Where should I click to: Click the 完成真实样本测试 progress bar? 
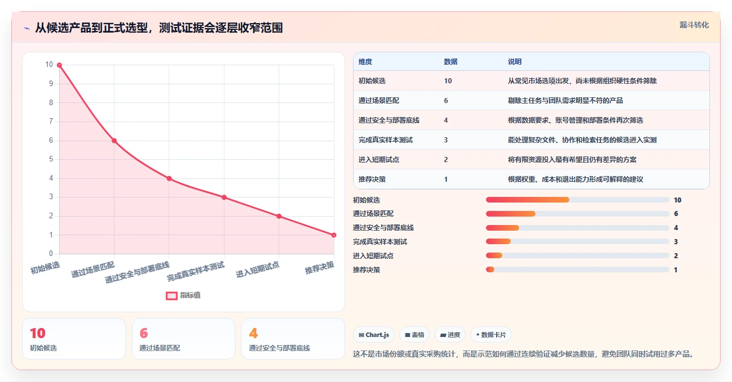(x=577, y=242)
